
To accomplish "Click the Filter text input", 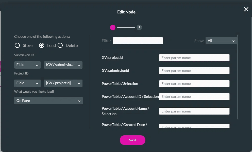I will pyautogui.click(x=138, y=41).
